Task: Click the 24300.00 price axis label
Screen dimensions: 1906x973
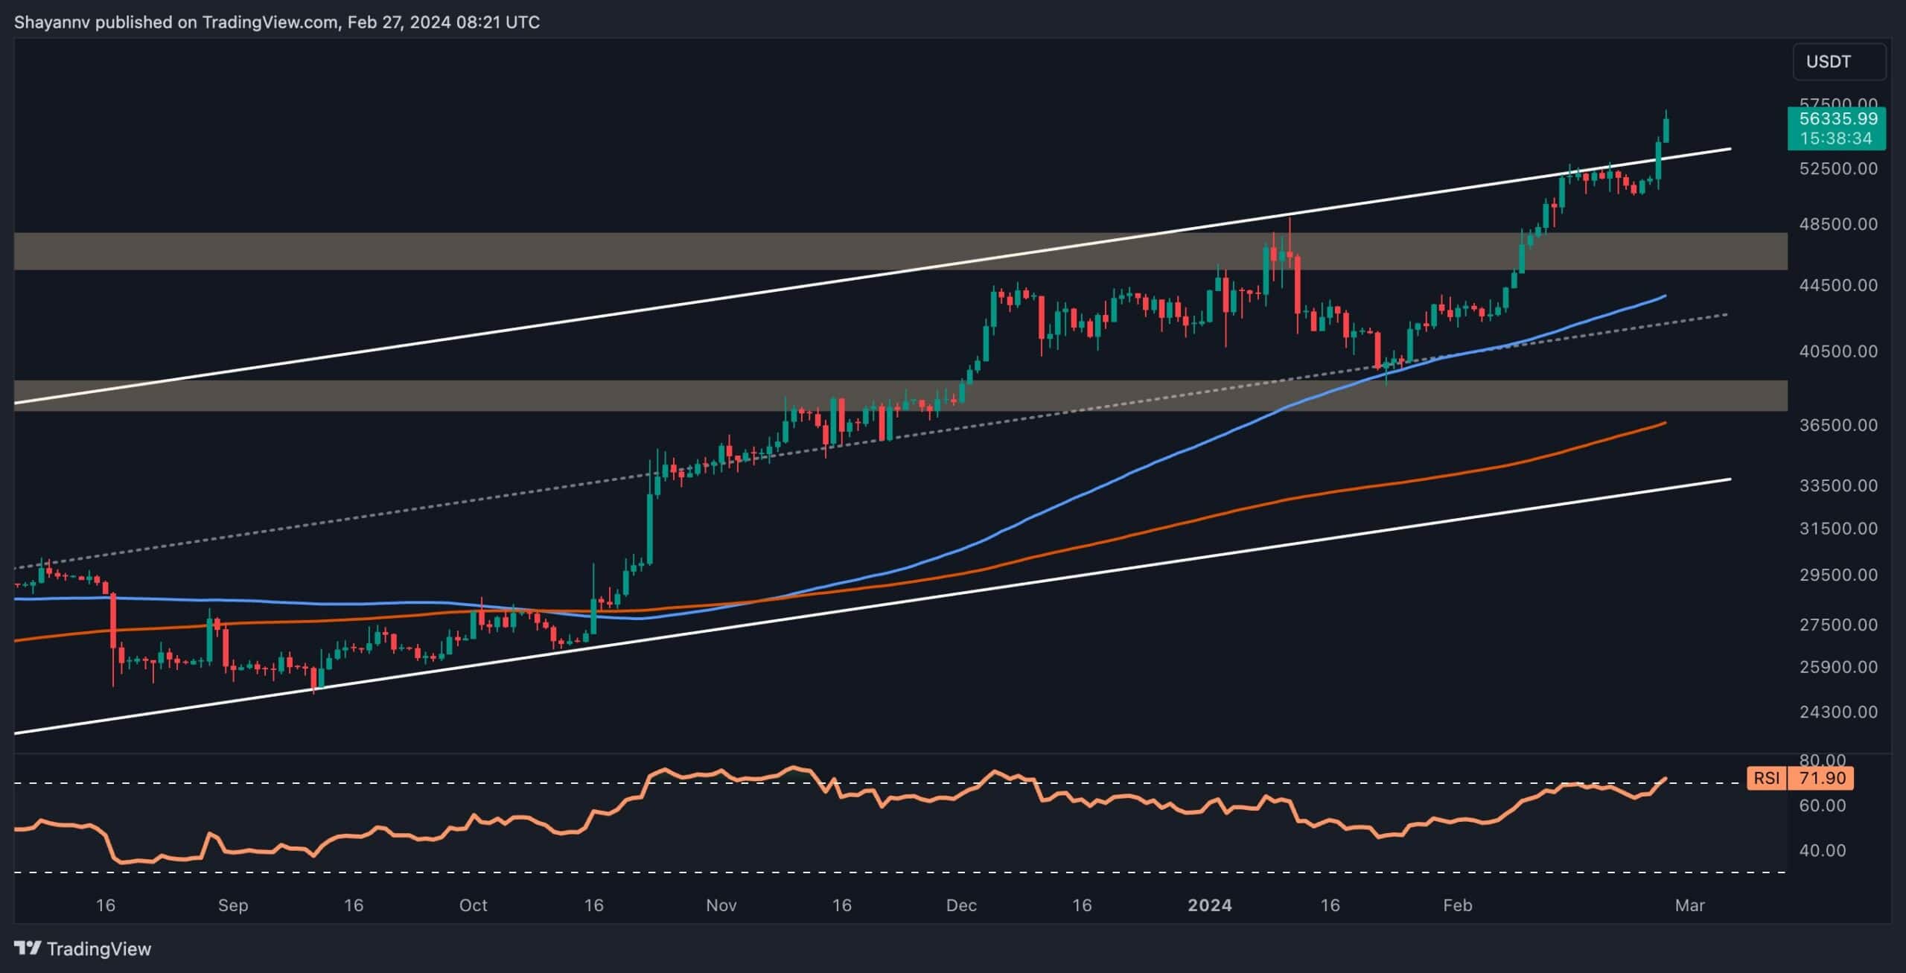Action: pyautogui.click(x=1838, y=712)
